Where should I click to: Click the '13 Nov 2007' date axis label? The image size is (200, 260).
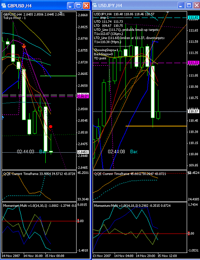pyautogui.click(x=101, y=256)
